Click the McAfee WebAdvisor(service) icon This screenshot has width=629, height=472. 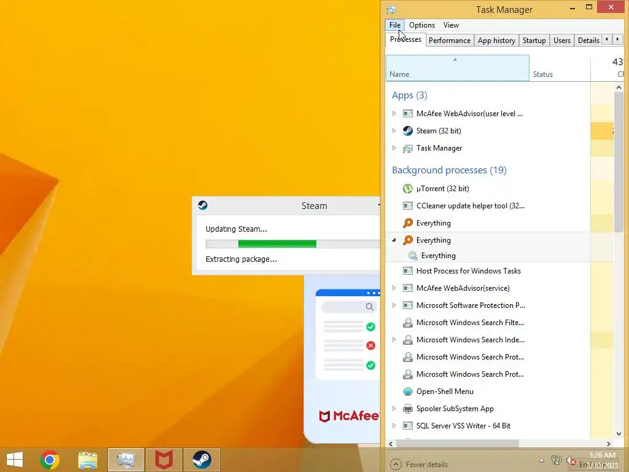[408, 288]
